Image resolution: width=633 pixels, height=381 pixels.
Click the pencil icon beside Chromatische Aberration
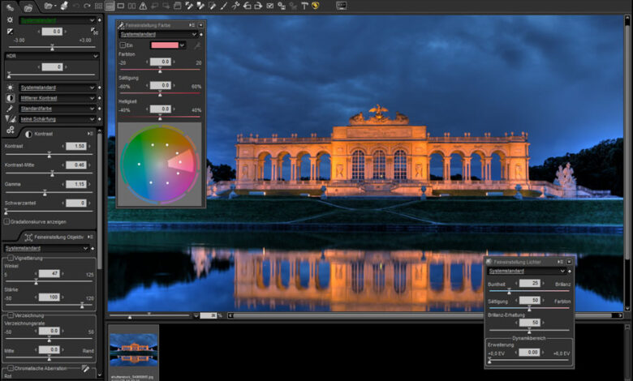coord(86,368)
